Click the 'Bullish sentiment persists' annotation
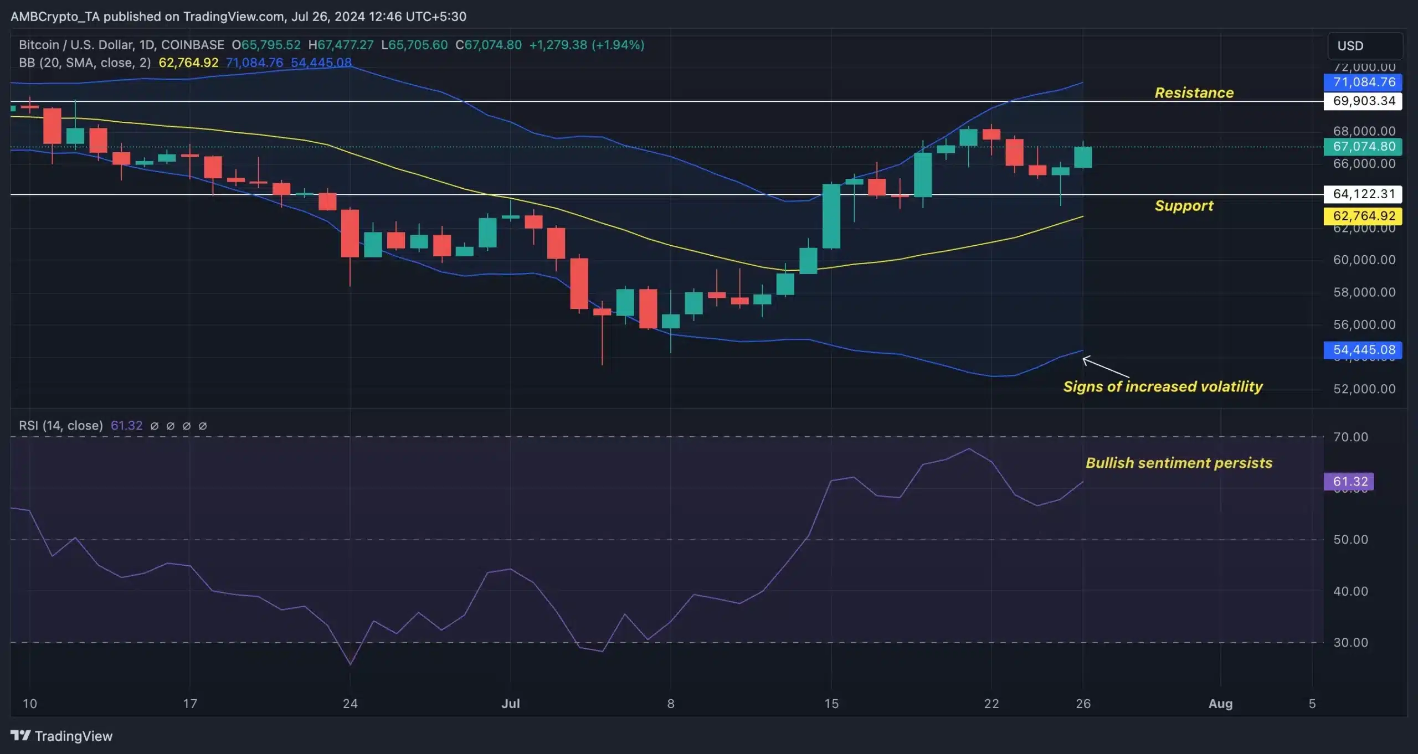 click(1179, 463)
